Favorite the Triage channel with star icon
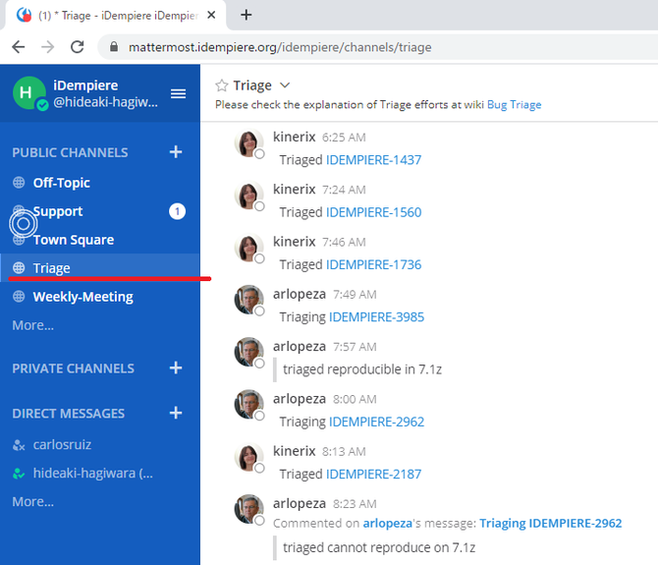The width and height of the screenshot is (658, 565). 222,85
